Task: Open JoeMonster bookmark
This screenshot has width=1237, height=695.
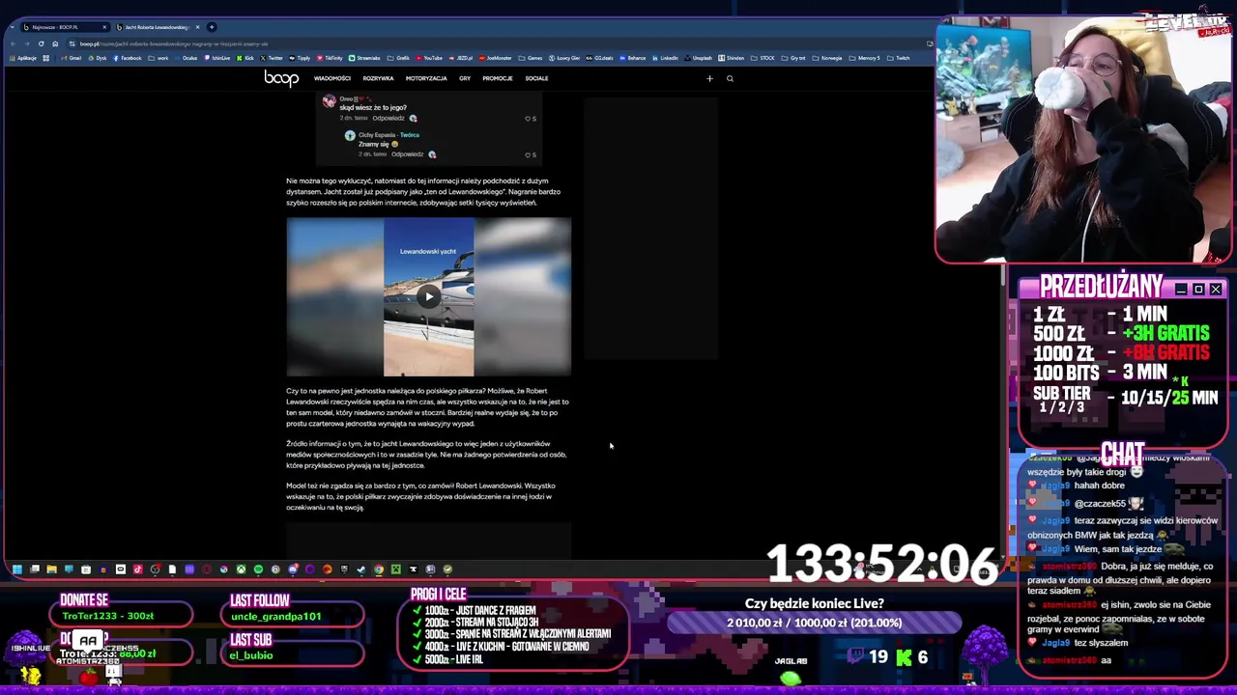Action: click(495, 58)
